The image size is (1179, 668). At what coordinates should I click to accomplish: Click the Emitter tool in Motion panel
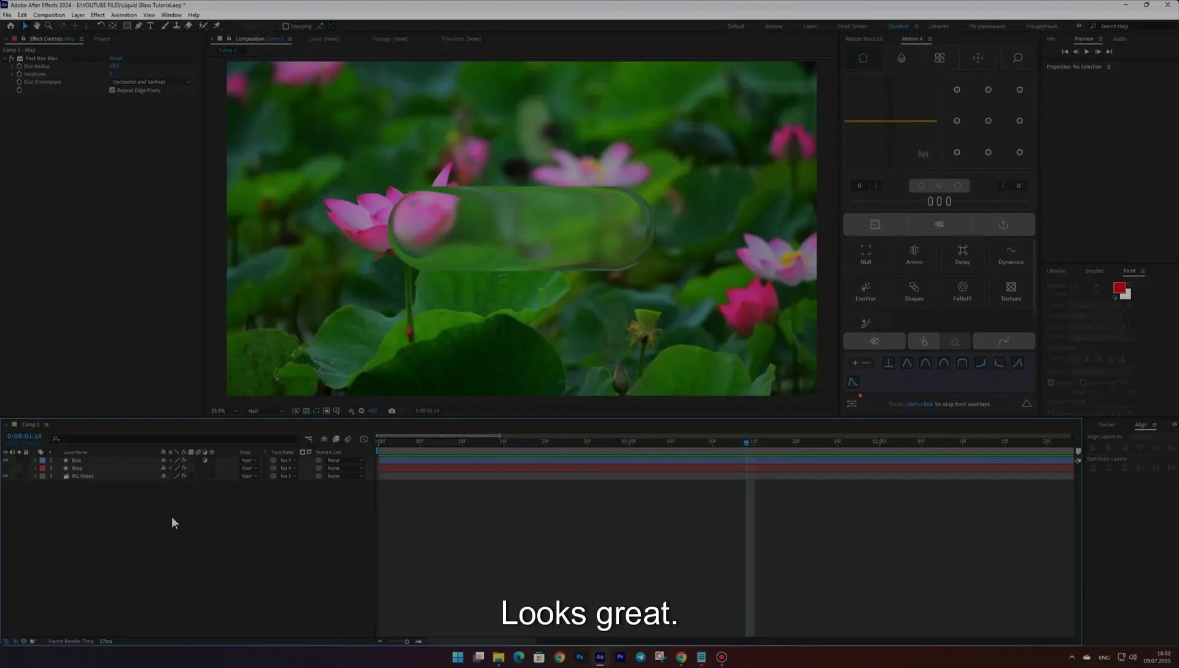coord(866,292)
